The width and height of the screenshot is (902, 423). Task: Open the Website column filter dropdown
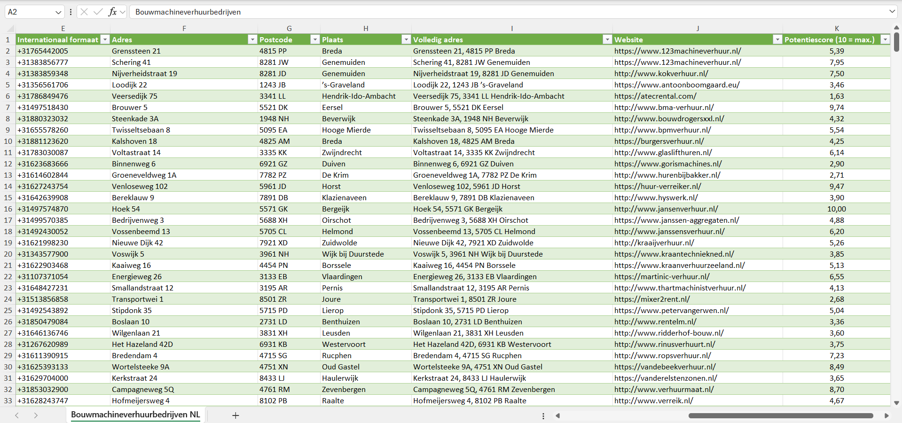click(x=777, y=39)
